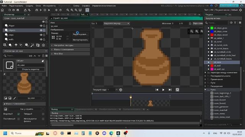Create a new project via toolbar icon
This screenshot has height=137, width=245.
pyautogui.click(x=10, y=10)
